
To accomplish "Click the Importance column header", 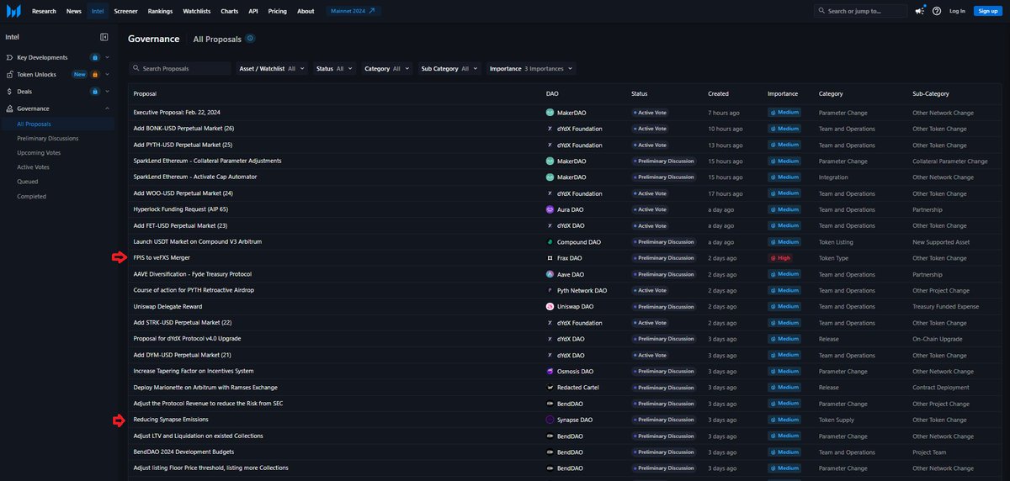I will [783, 93].
